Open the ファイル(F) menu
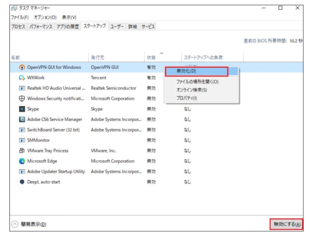 coord(20,17)
